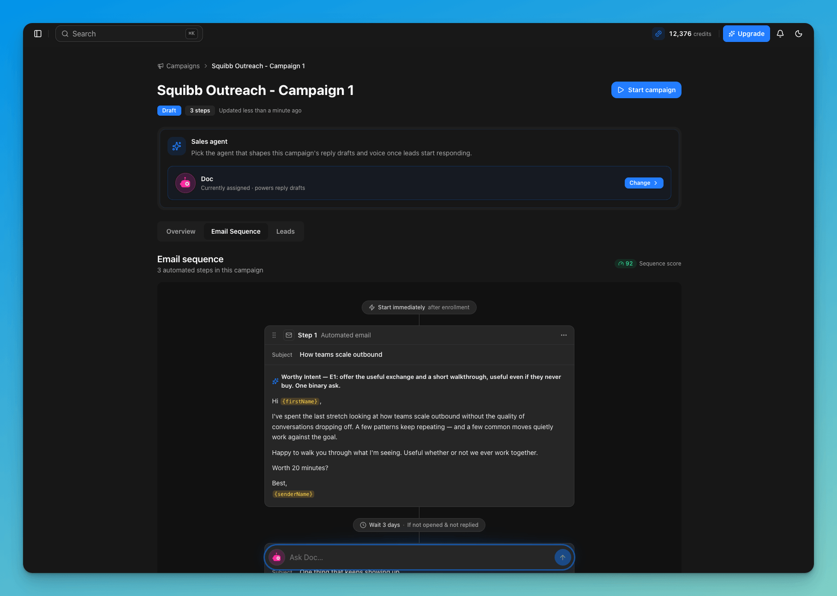The height and width of the screenshot is (596, 837).
Task: Click the Wait 3 days condition pill
Action: tap(419, 525)
